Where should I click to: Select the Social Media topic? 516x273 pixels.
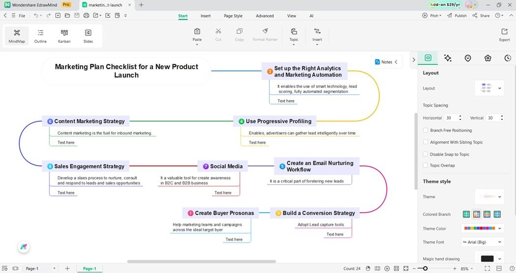click(x=223, y=166)
